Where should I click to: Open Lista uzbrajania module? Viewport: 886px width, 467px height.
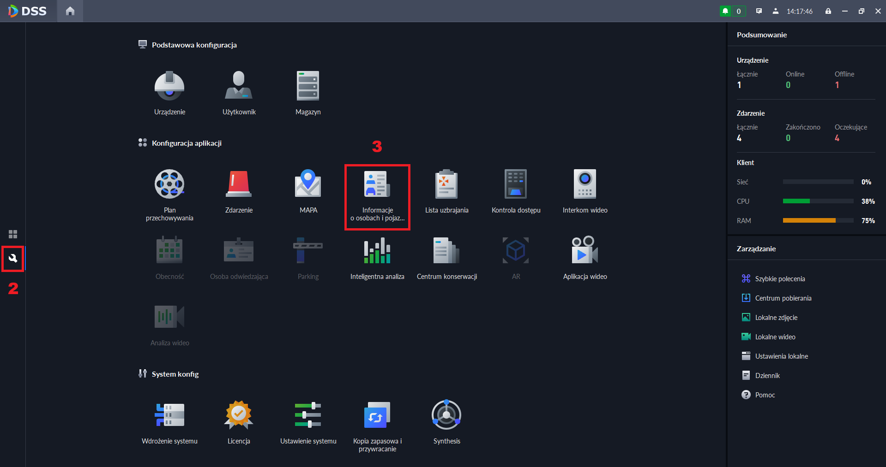pos(446,190)
